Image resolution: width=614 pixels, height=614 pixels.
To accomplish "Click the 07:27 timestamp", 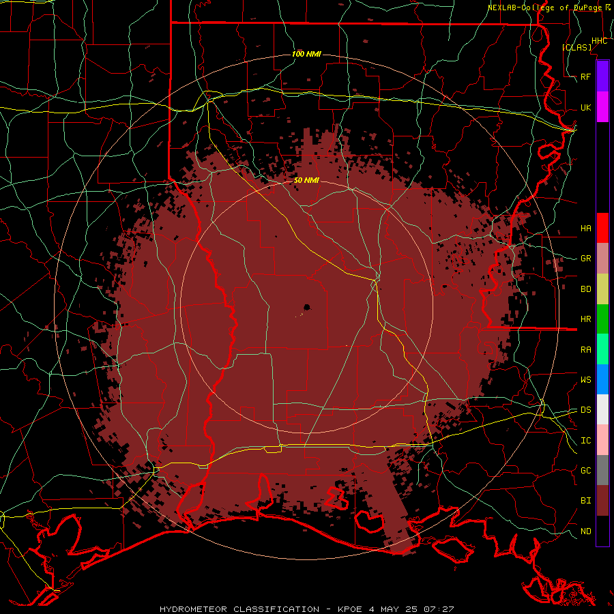I will [x=439, y=609].
